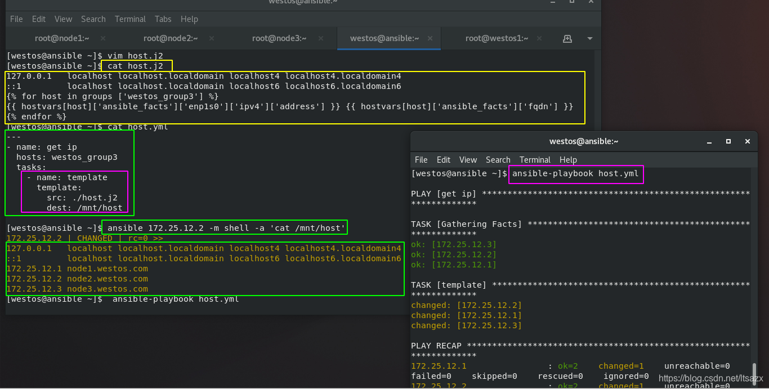This screenshot has width=769, height=389.
Task: Open Edit menu in main terminal window
Action: click(x=39, y=19)
